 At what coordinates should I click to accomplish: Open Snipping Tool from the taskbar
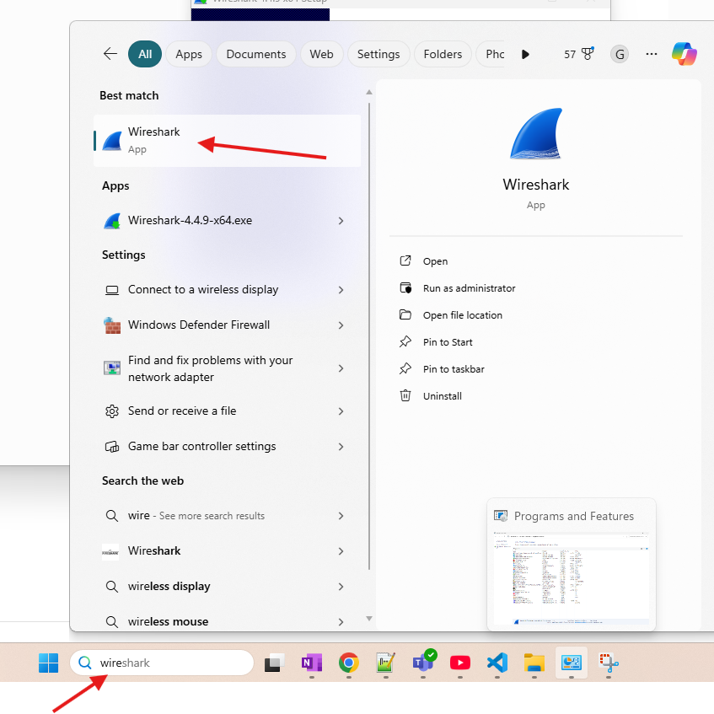(x=609, y=663)
